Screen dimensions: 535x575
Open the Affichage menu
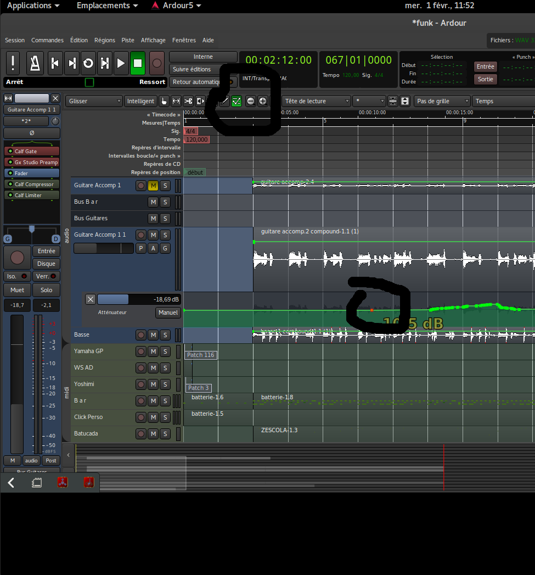pos(153,40)
